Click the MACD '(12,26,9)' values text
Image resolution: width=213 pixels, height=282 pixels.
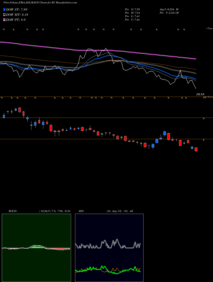tap(55, 211)
